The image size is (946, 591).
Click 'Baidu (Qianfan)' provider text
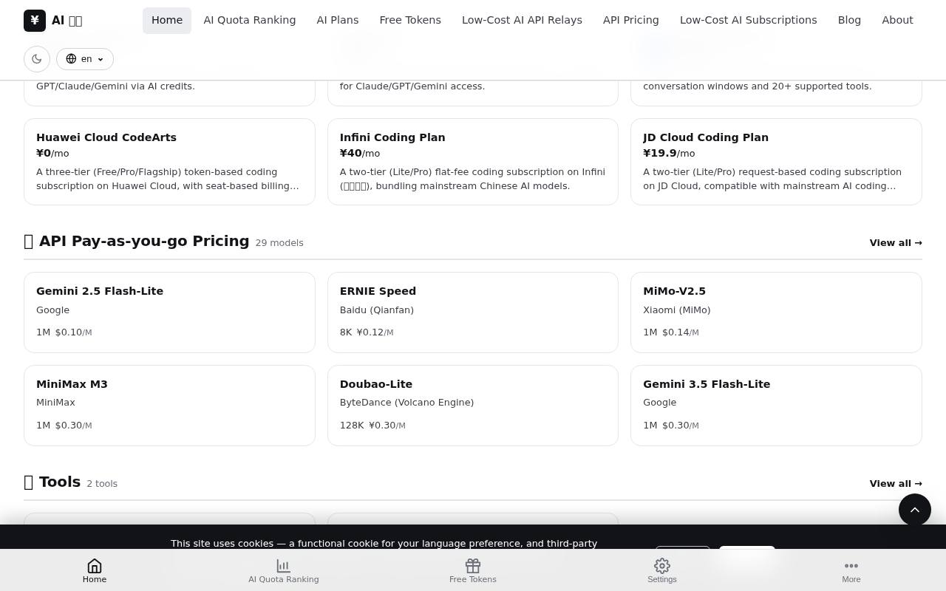(x=377, y=310)
